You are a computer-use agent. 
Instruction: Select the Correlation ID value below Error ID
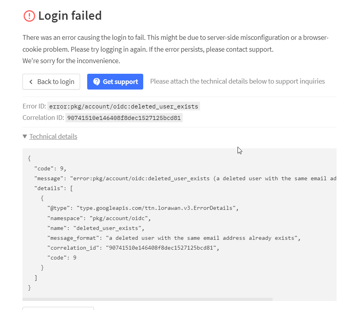tap(124, 118)
